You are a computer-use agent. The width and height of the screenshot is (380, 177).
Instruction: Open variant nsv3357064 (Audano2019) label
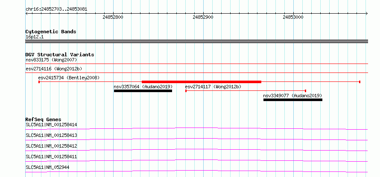point(143,87)
